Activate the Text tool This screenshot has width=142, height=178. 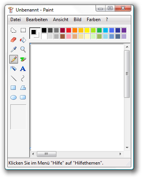(23, 69)
